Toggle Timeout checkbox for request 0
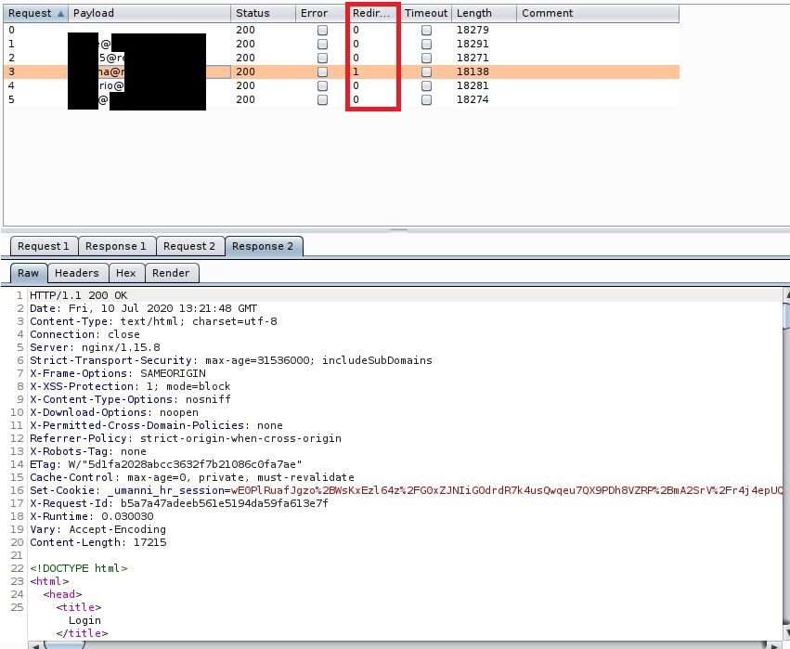Viewport: 790px width, 649px height. click(x=426, y=31)
